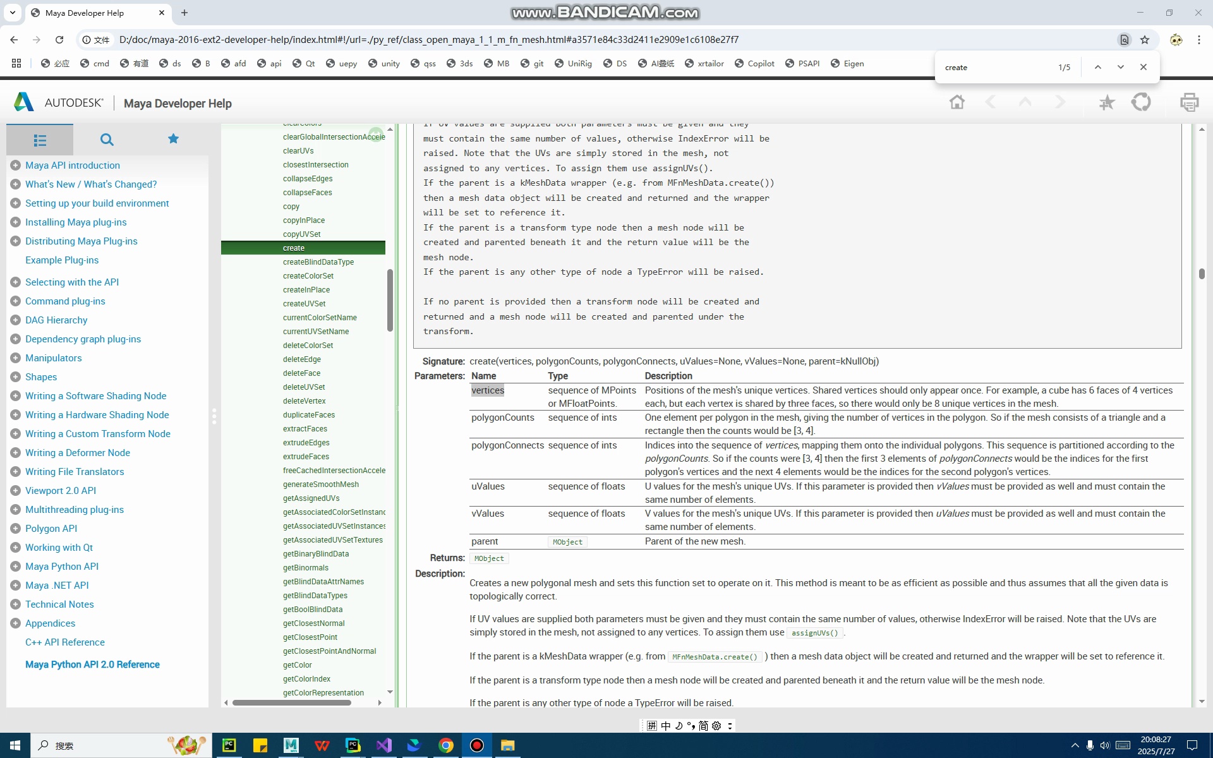
Task: Click the add-to-favorites star-plus icon
Action: click(x=1106, y=102)
